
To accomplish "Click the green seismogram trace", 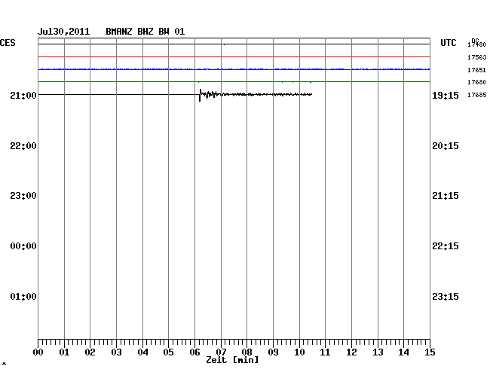I will click(234, 82).
